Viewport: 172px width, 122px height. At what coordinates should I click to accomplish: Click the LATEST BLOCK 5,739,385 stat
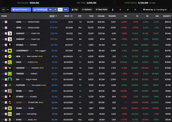point(140,3)
